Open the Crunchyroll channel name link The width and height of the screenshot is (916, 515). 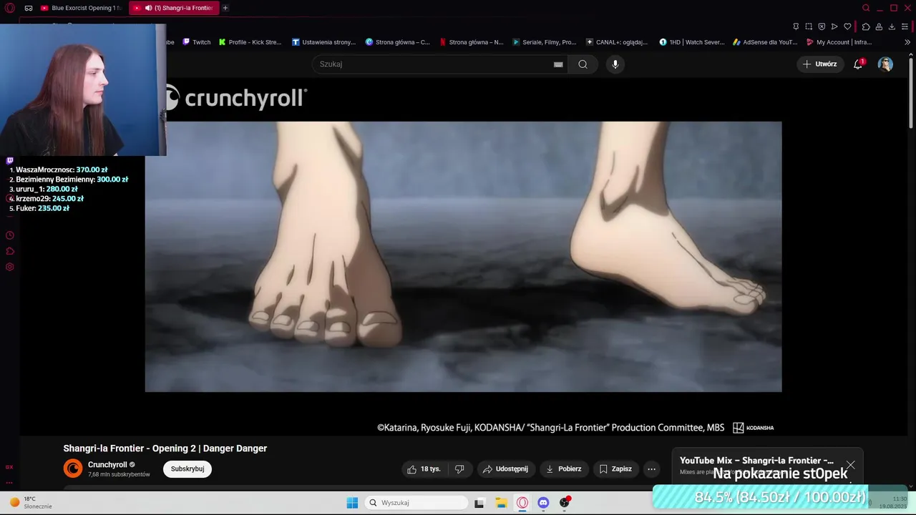point(107,464)
